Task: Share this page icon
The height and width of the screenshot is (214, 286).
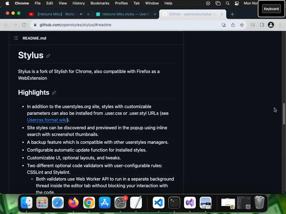Action: coord(233,25)
